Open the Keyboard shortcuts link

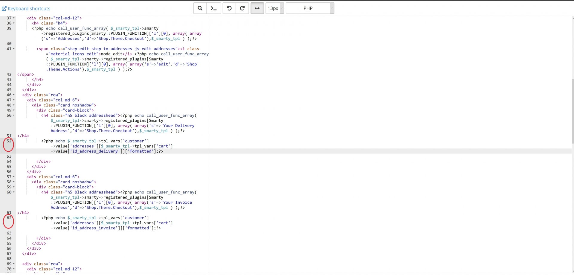point(26,9)
